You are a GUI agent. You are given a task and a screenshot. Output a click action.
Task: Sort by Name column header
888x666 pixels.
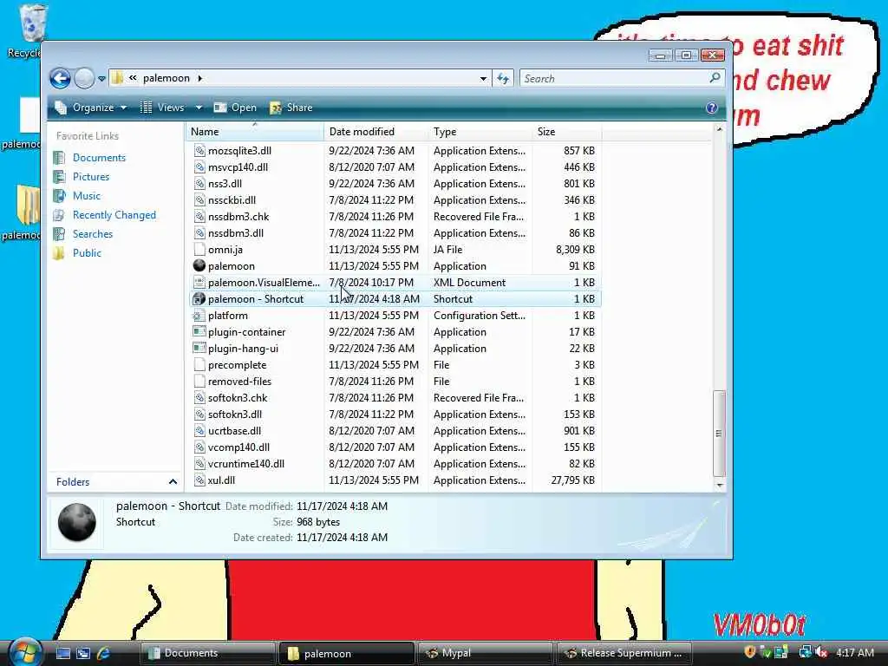[x=254, y=132]
